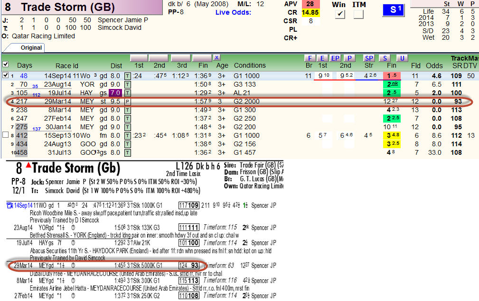Click the blank button above the 2nd column

tap(160, 58)
